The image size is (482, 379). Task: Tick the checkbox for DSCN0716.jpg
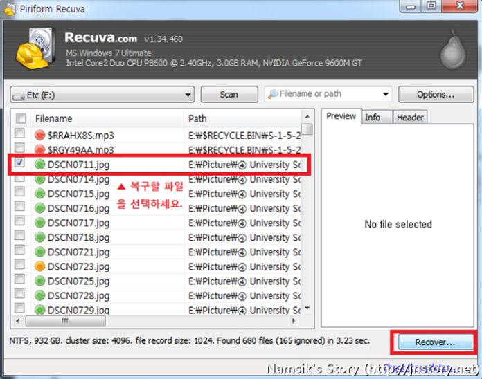click(x=20, y=208)
